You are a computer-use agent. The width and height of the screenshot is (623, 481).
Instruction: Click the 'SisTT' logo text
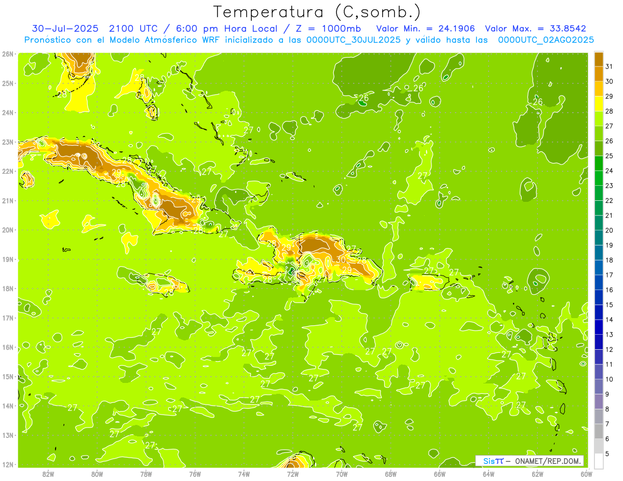click(493, 461)
